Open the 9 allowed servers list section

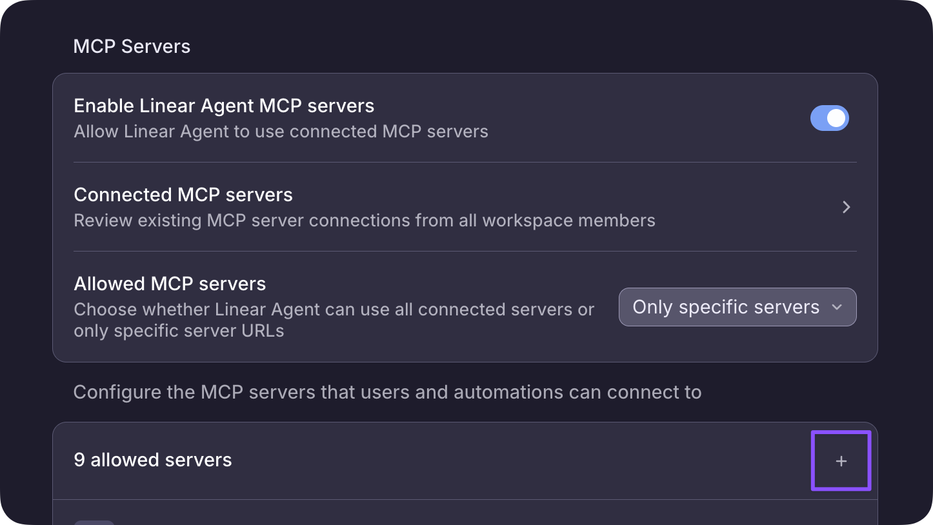pos(153,460)
